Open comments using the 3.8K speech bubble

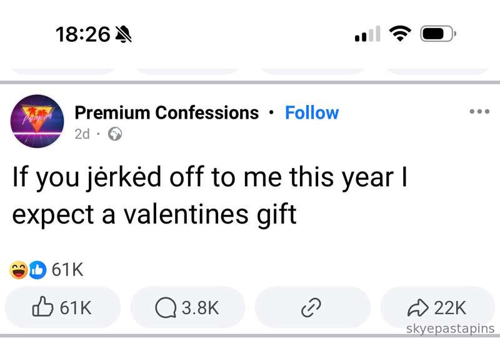pos(187,307)
